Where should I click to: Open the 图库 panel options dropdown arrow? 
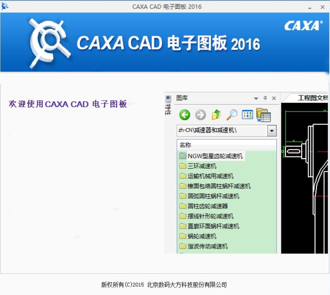click(x=256, y=98)
